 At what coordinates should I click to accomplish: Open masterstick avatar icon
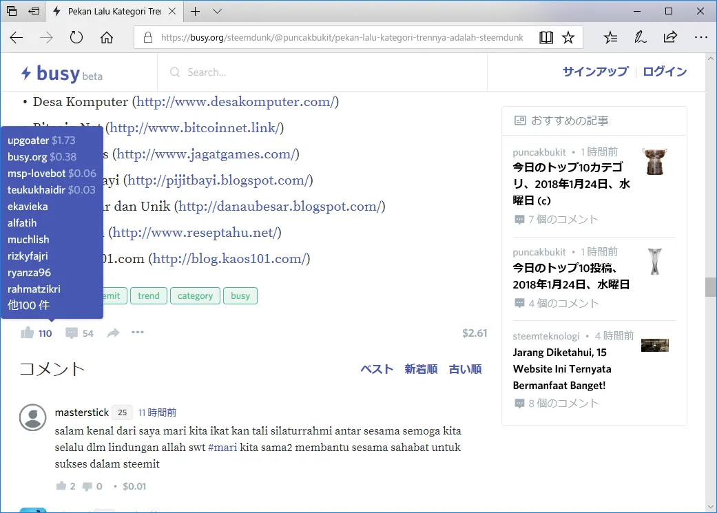[33, 417]
